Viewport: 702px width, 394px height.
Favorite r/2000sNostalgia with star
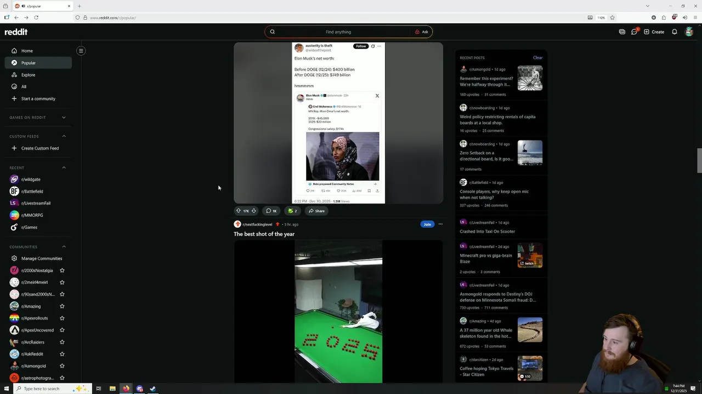click(x=62, y=270)
